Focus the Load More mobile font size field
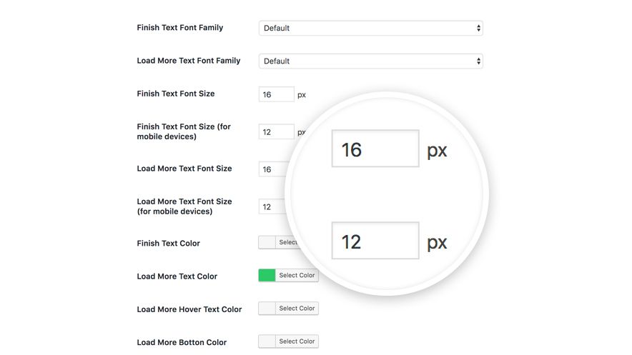The height and width of the screenshot is (355, 632). (x=272, y=207)
